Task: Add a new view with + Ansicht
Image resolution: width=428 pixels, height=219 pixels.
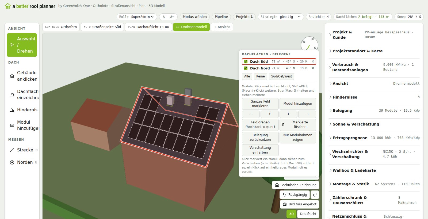Action: click(x=222, y=27)
